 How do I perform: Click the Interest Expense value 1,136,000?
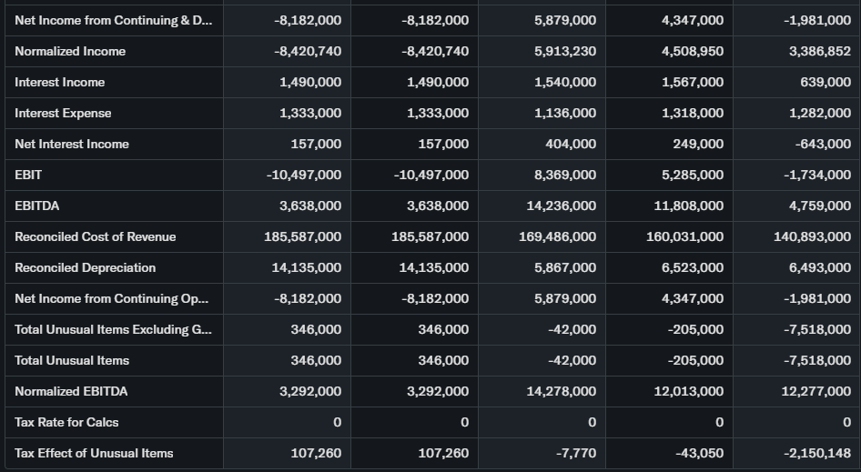[565, 114]
